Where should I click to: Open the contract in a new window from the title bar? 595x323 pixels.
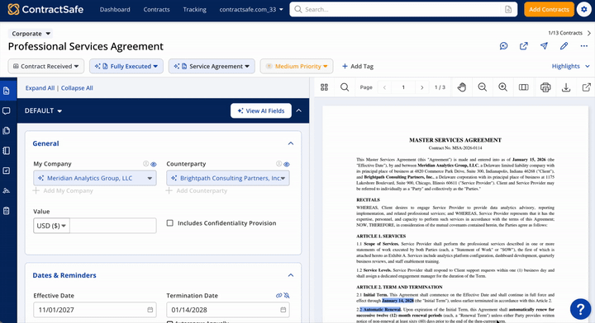(x=524, y=46)
